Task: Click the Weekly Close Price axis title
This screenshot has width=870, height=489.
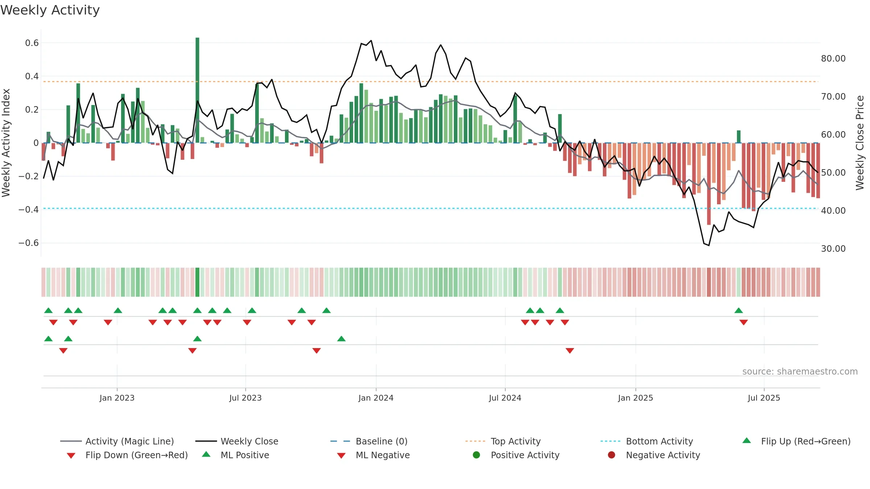Action: [860, 143]
